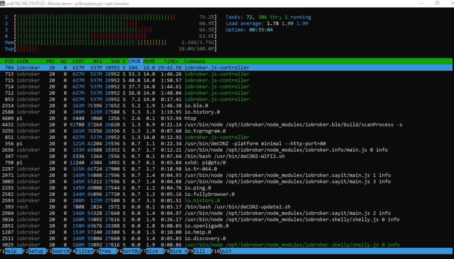The height and width of the screenshot is (259, 454).
Task: Click F10 Quit to exit htop
Action: coord(226,251)
